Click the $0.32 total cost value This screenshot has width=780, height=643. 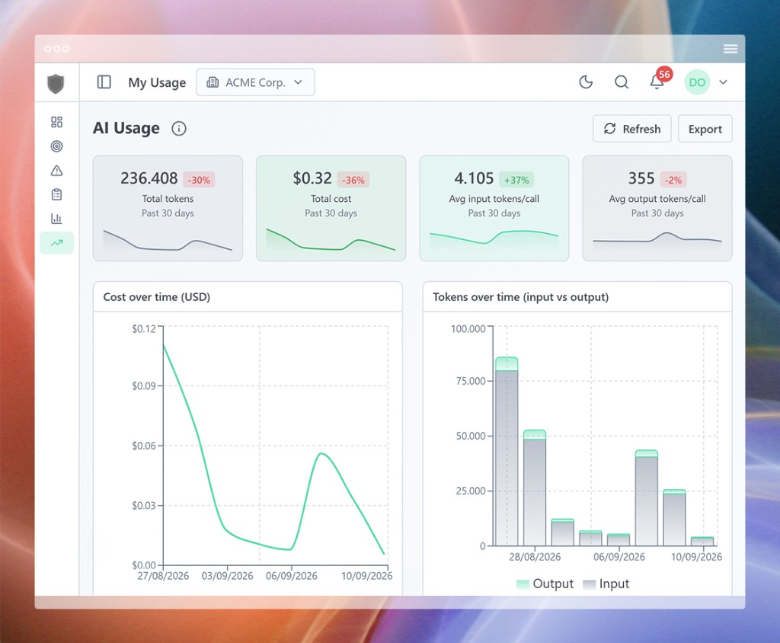click(312, 178)
